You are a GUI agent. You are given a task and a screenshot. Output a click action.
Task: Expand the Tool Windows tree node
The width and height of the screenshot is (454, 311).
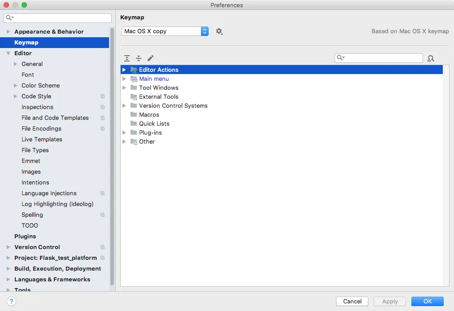(124, 88)
